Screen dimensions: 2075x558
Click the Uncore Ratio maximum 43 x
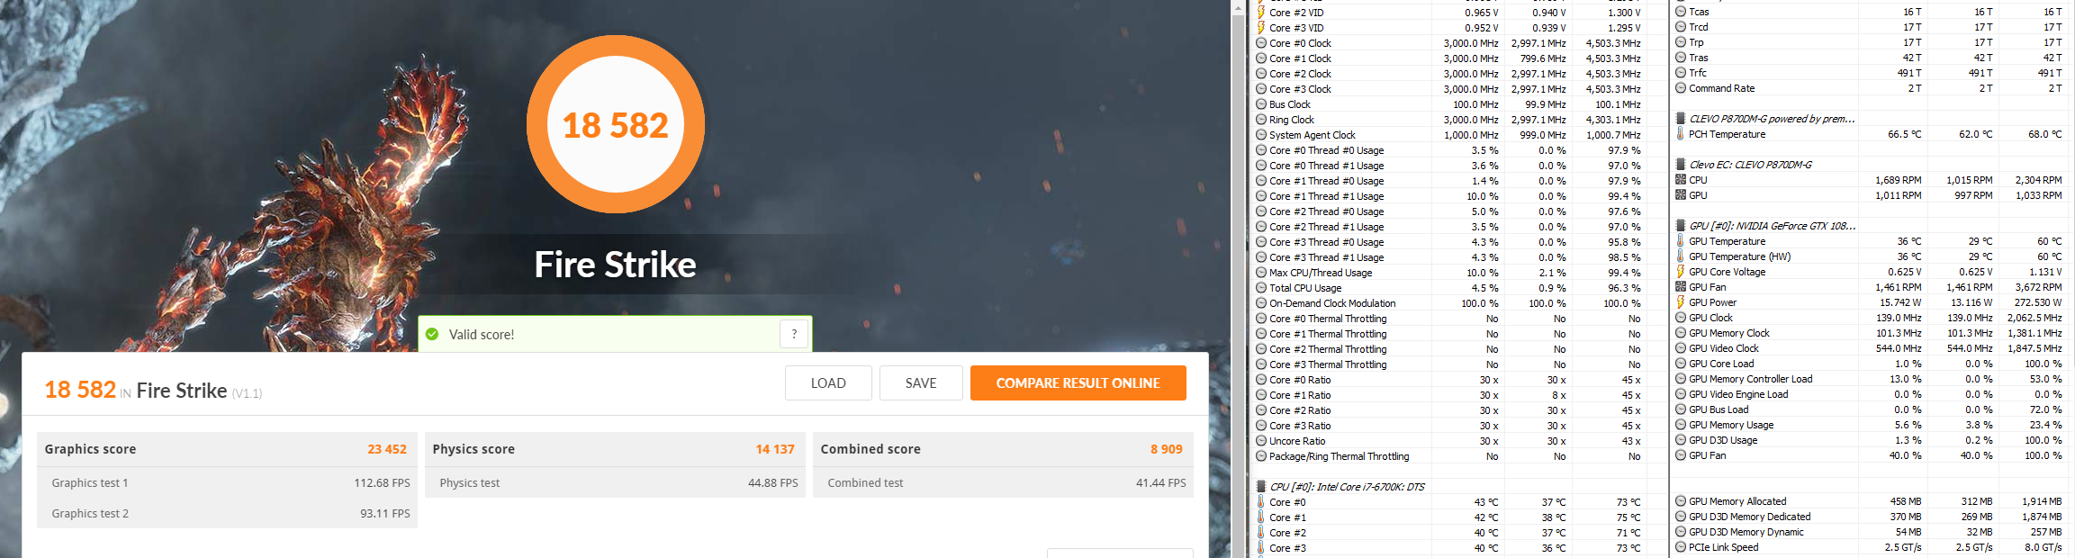(x=1631, y=441)
